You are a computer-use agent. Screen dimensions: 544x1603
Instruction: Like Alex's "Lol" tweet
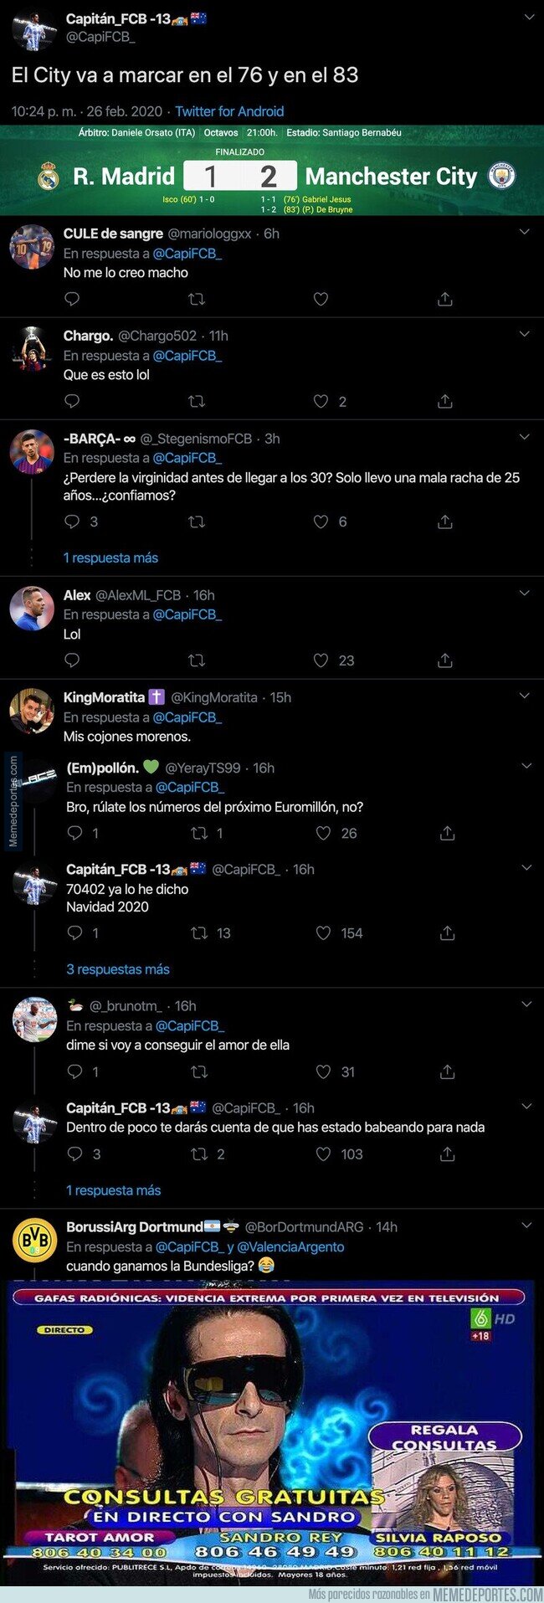click(321, 660)
